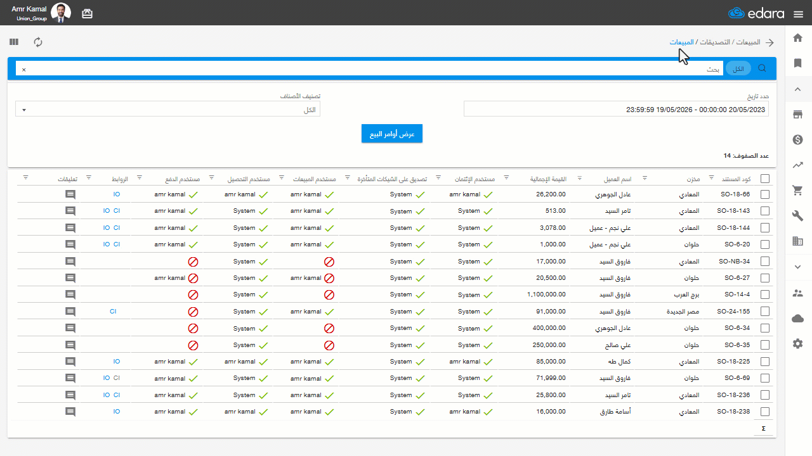Select the row checkbox for SO-18-238
812x456 pixels.
point(765,412)
